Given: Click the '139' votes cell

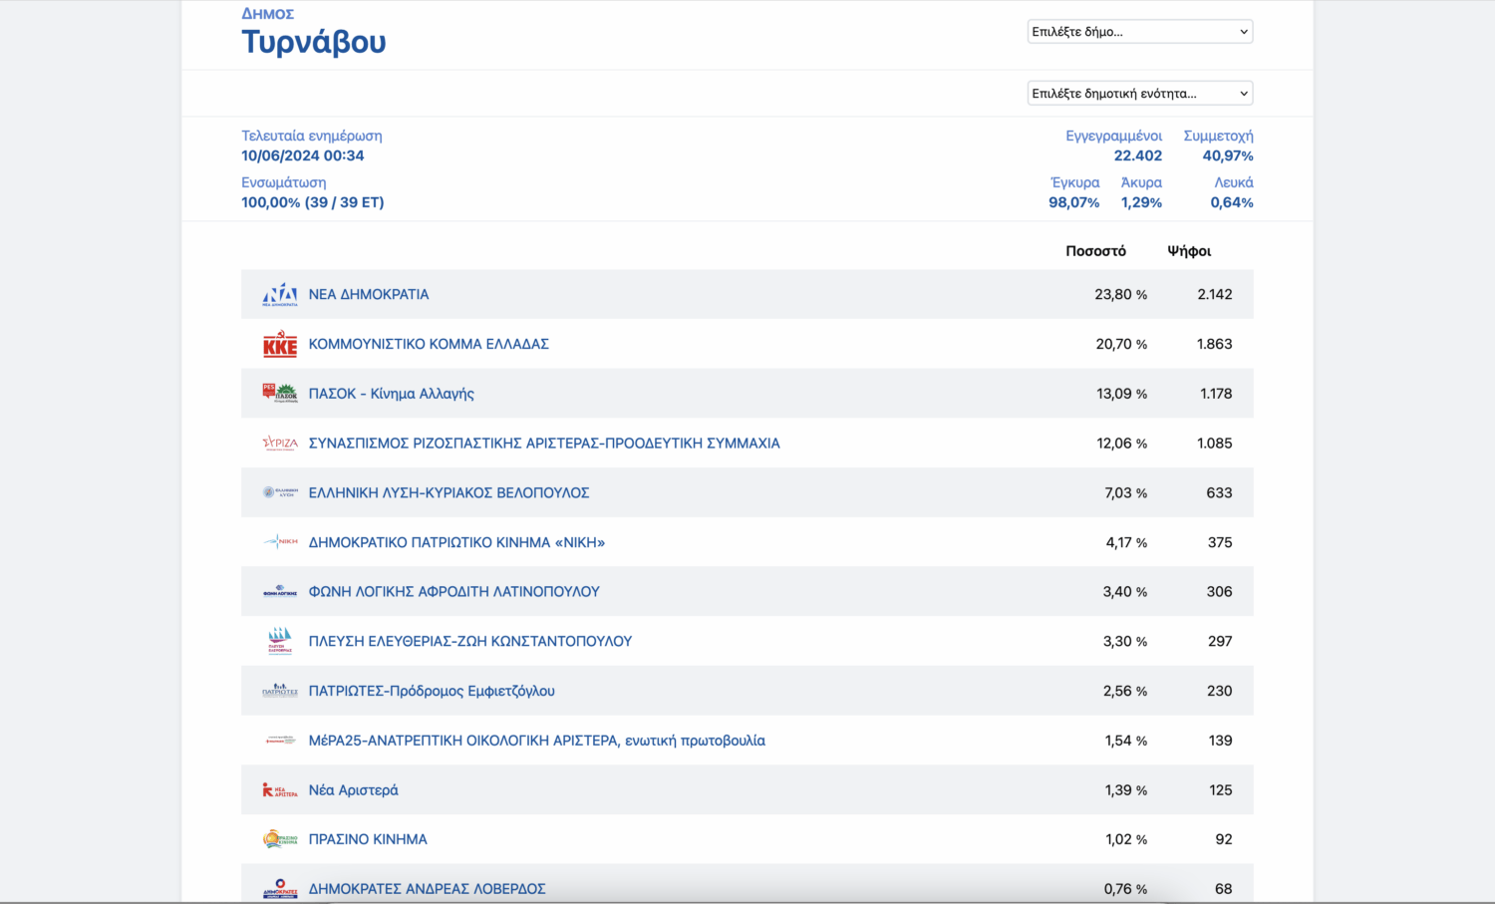Looking at the screenshot, I should coord(1220,741).
